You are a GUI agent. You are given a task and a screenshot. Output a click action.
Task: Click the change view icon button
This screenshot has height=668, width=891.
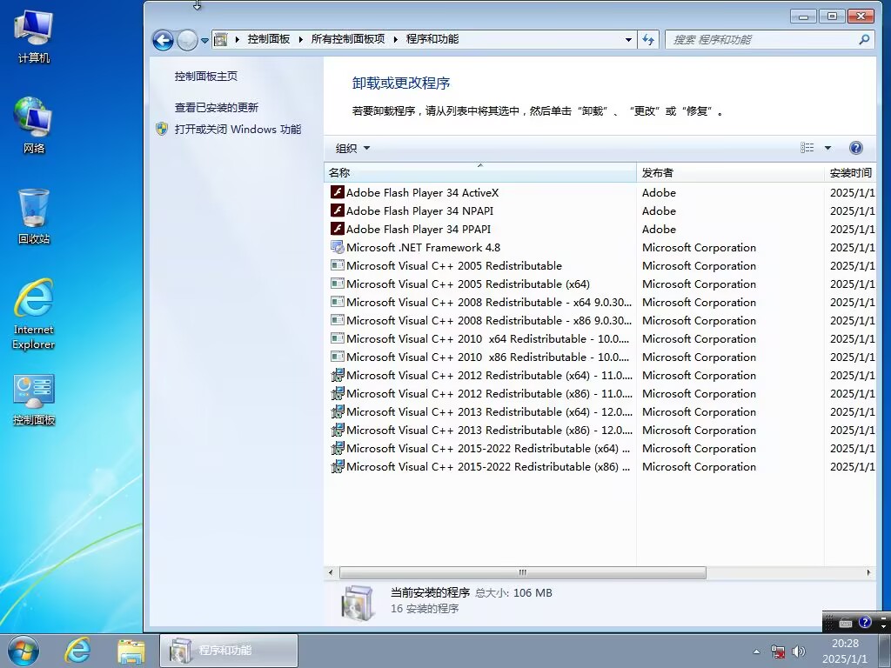[807, 148]
